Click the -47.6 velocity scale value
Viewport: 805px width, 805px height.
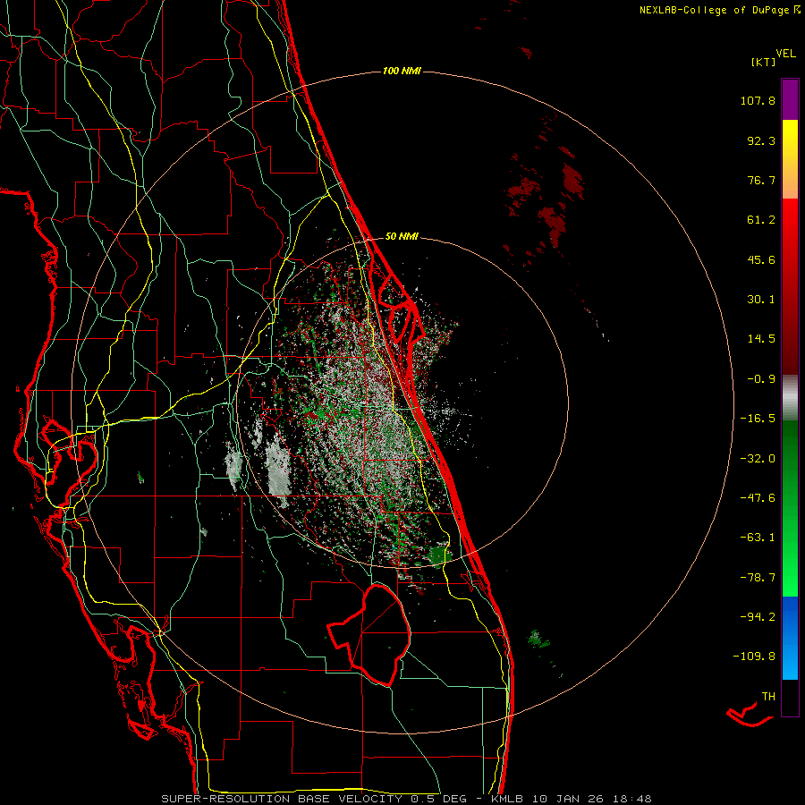click(x=758, y=498)
